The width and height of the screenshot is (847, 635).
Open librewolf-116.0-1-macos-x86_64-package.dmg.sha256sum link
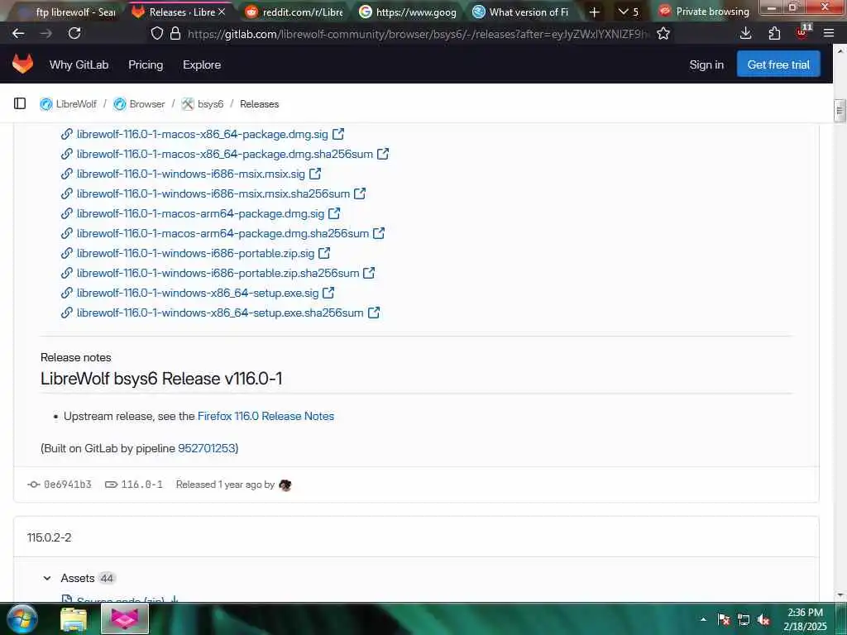tap(225, 154)
